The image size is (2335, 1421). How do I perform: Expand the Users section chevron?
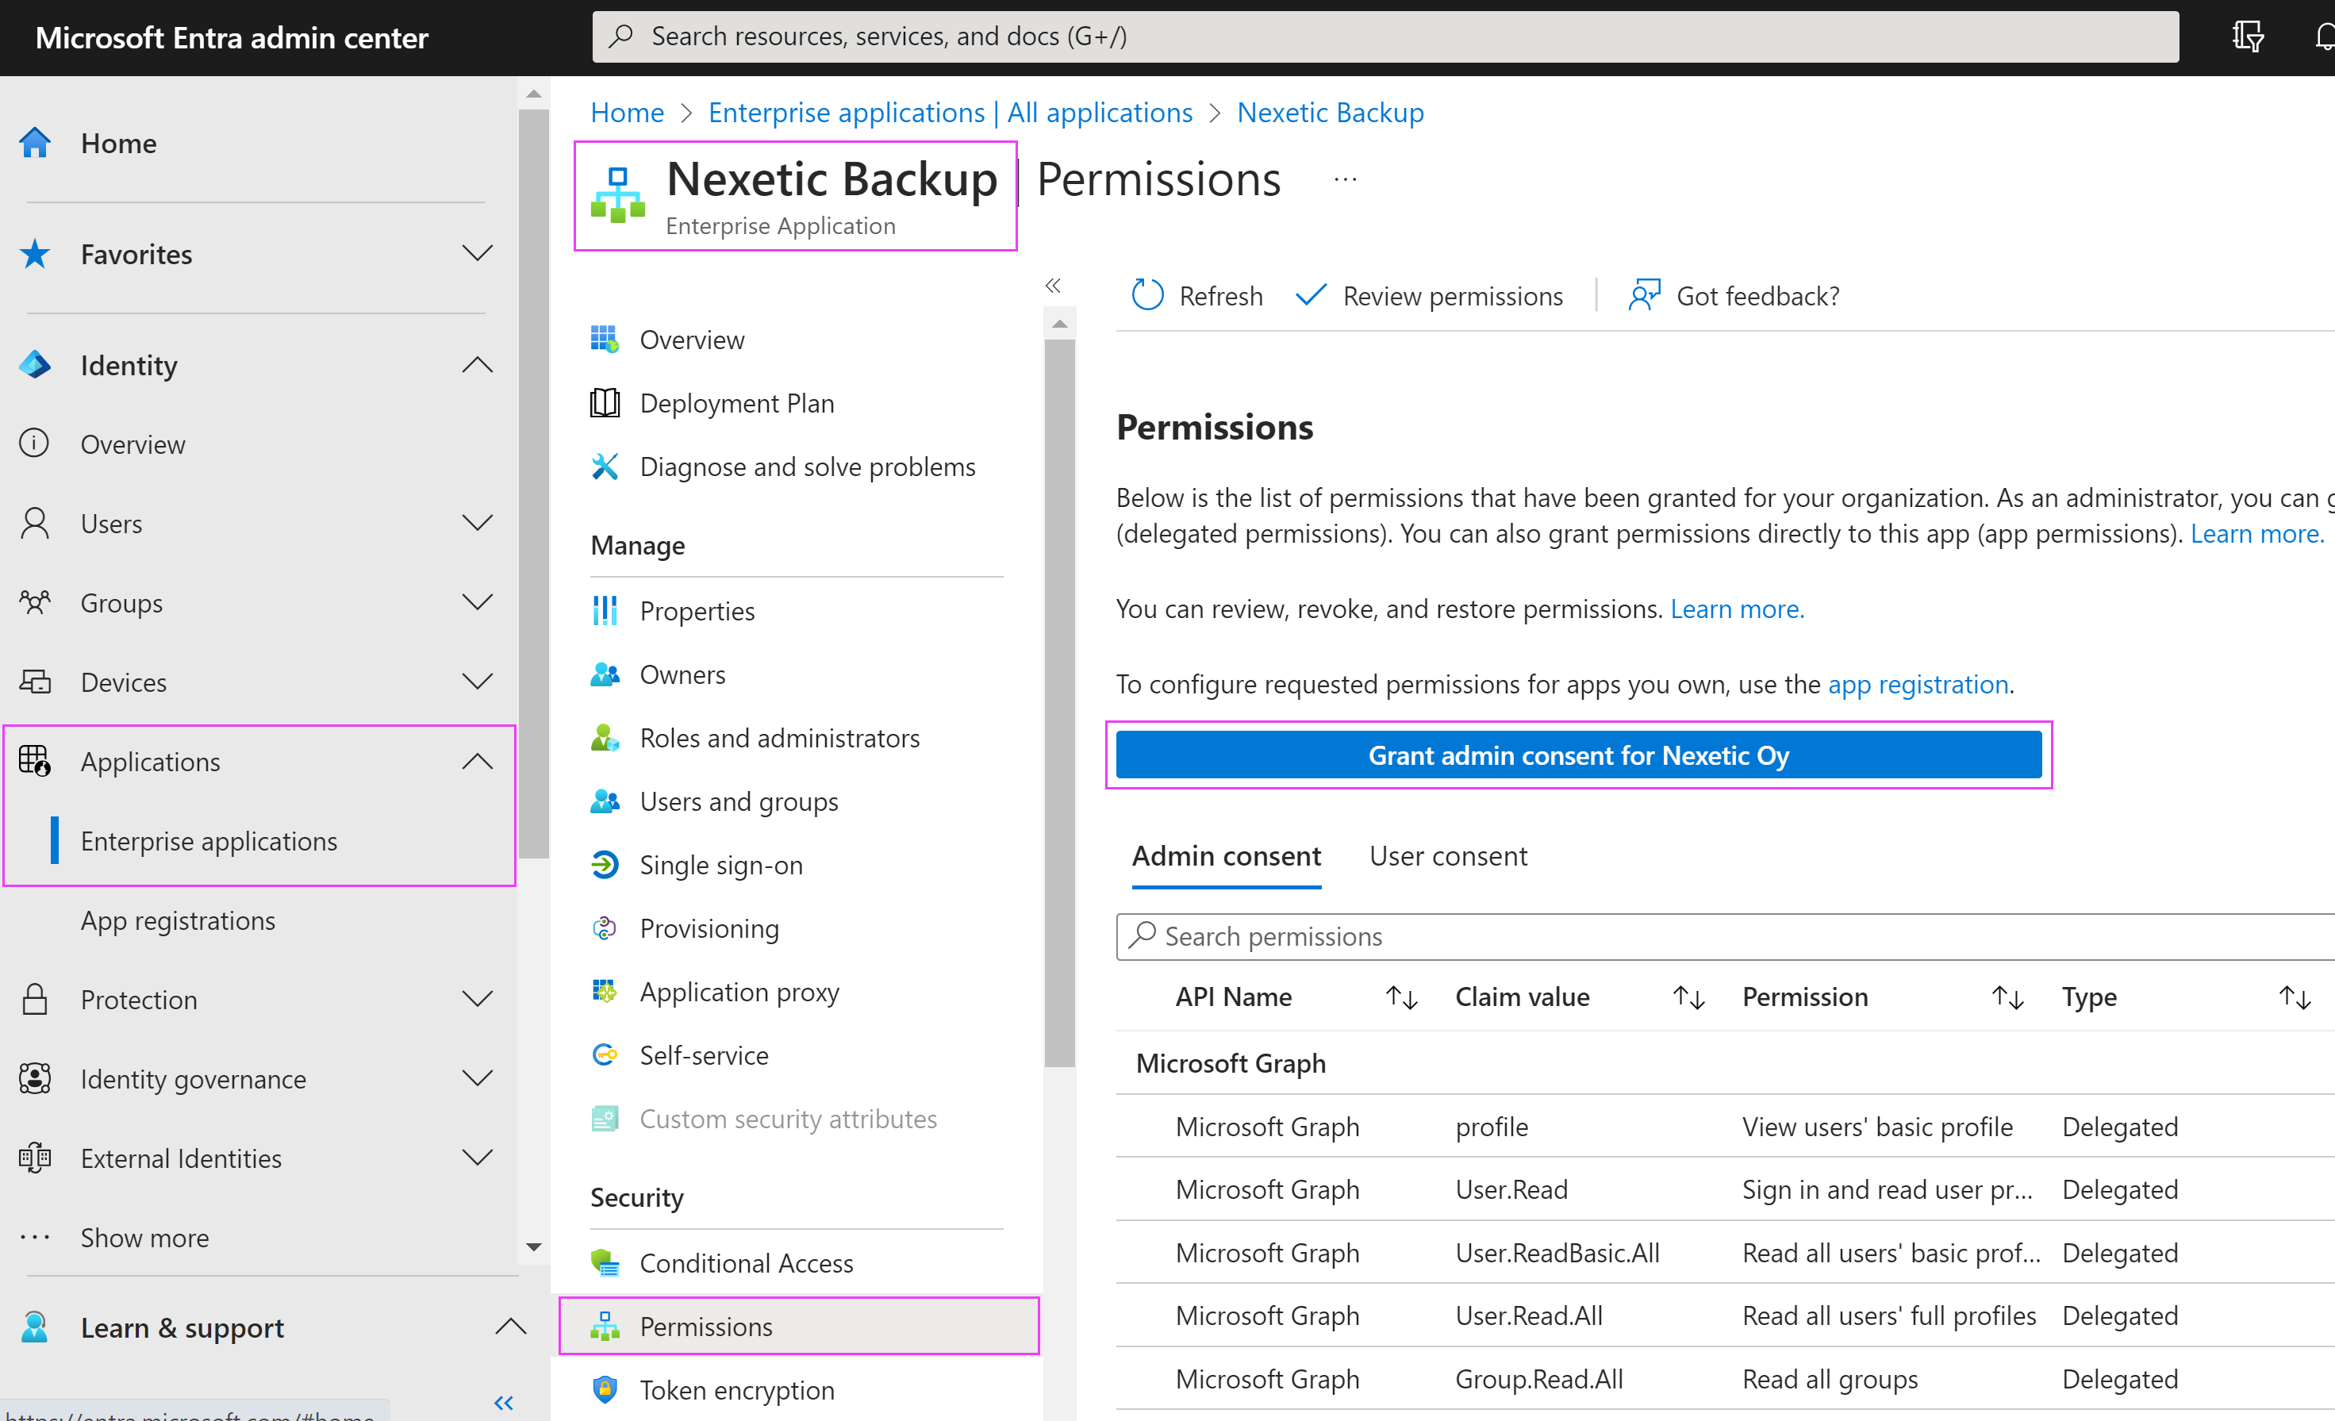click(478, 522)
